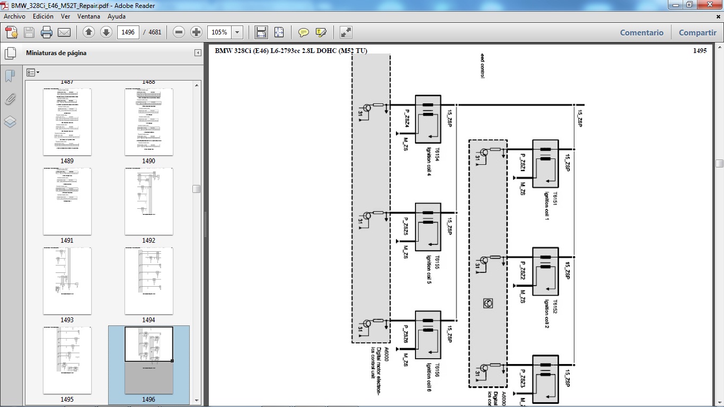The height and width of the screenshot is (407, 724).
Task: Click the page number field showing 1496
Action: [128, 32]
